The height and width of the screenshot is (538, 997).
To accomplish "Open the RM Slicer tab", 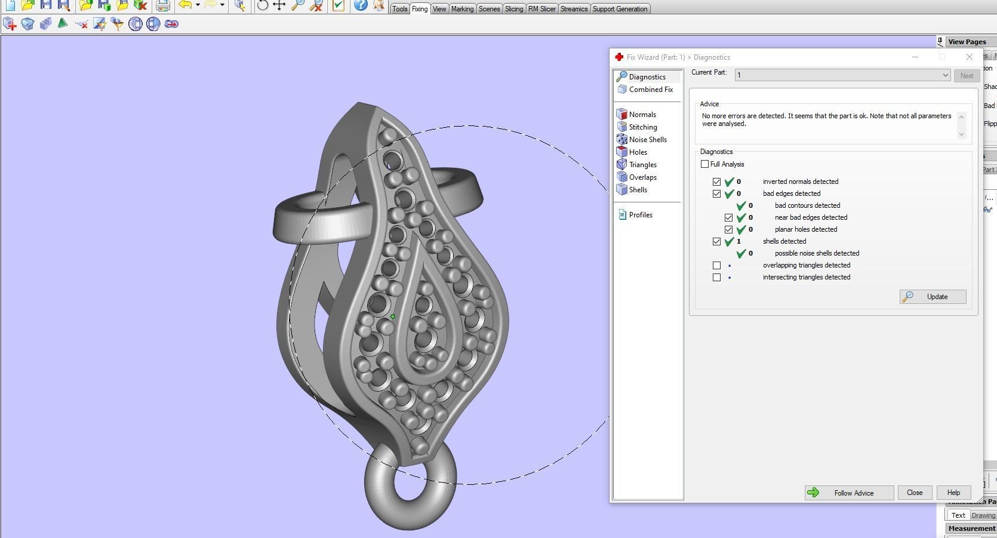I will pos(541,9).
